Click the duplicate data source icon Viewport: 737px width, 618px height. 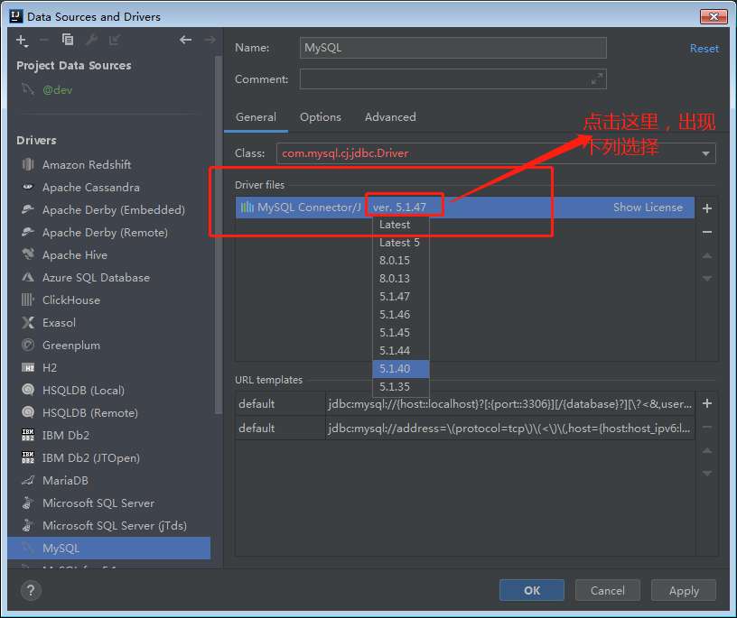click(x=68, y=40)
